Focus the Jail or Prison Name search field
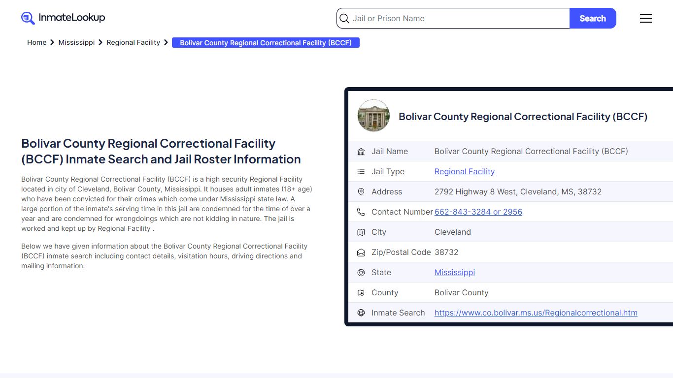Viewport: 673px width, 378px height. point(453,18)
